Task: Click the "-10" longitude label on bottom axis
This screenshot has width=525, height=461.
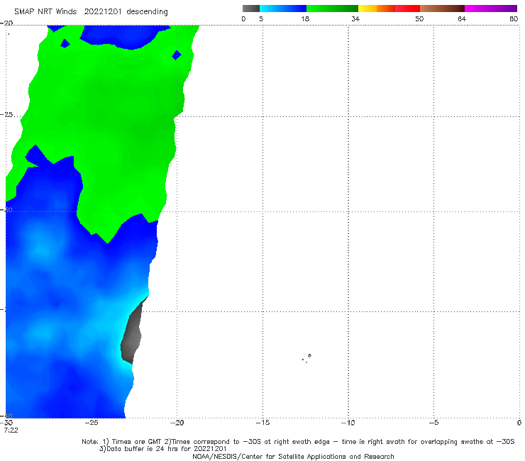Action: pyautogui.click(x=348, y=423)
